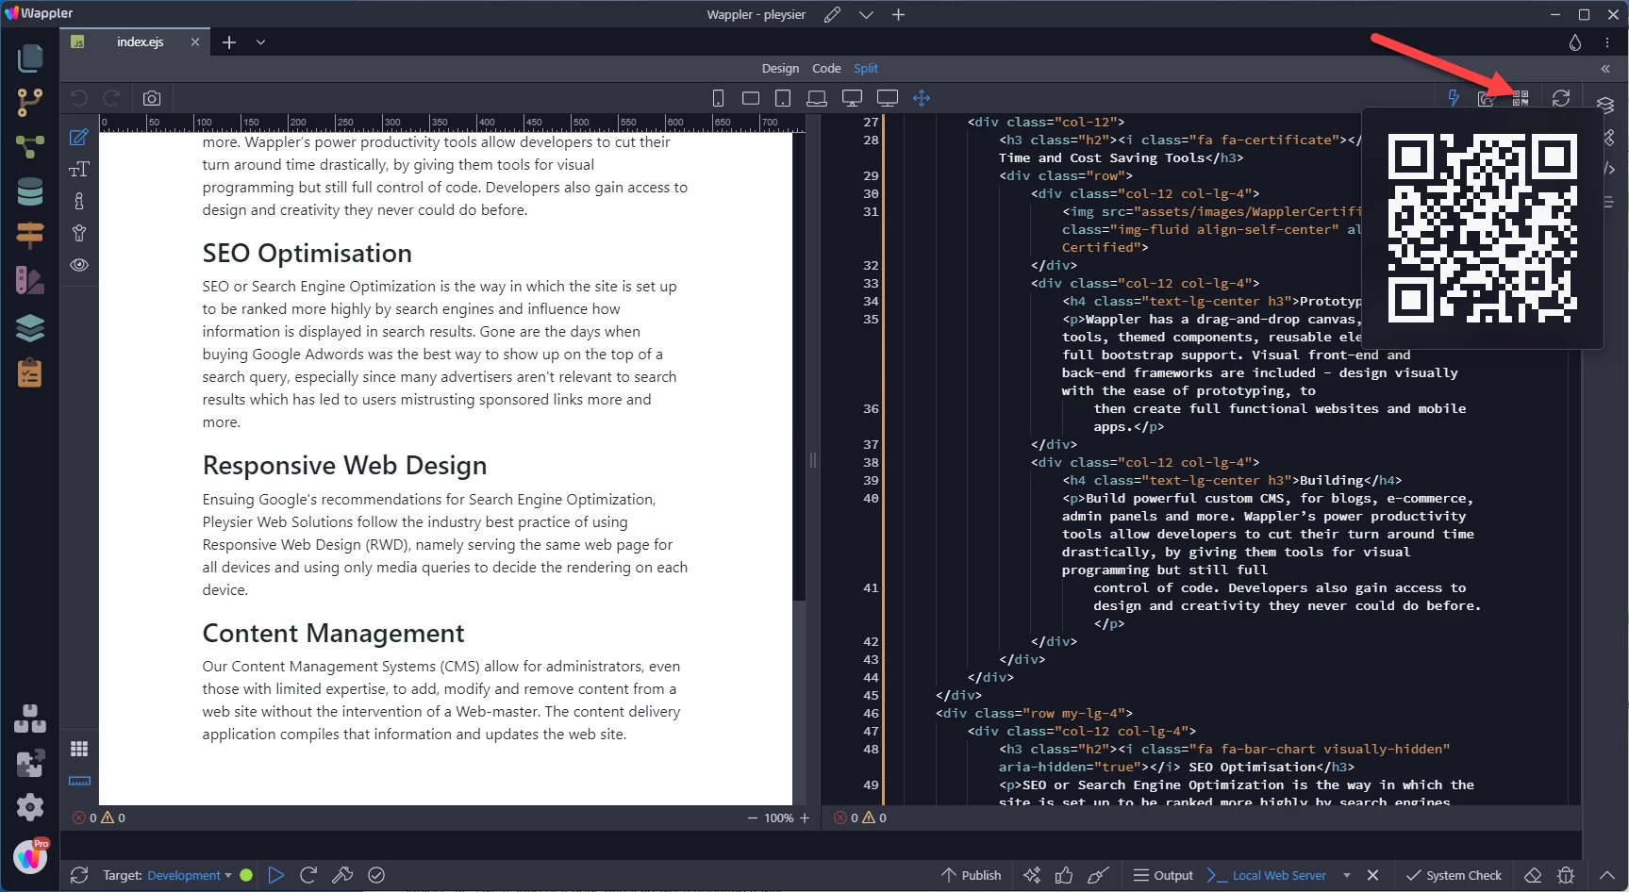The width and height of the screenshot is (1629, 892).
Task: Open the Output panel
Action: [x=1163, y=875]
